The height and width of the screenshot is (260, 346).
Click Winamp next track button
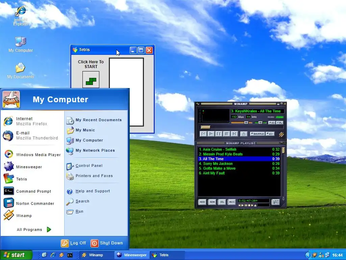click(x=234, y=134)
